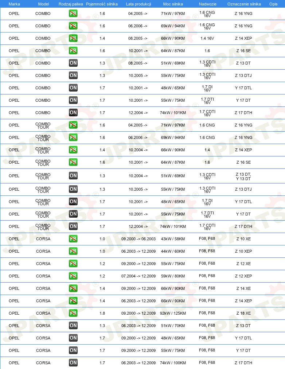Click petrol icon in COMBO TOUR 71kW / 97KM row
The image size is (285, 369).
coord(73,125)
